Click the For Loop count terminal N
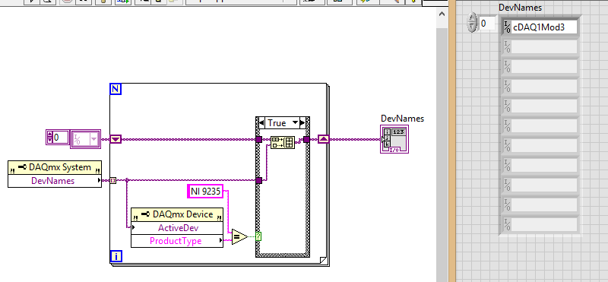The image size is (608, 282). (x=116, y=90)
